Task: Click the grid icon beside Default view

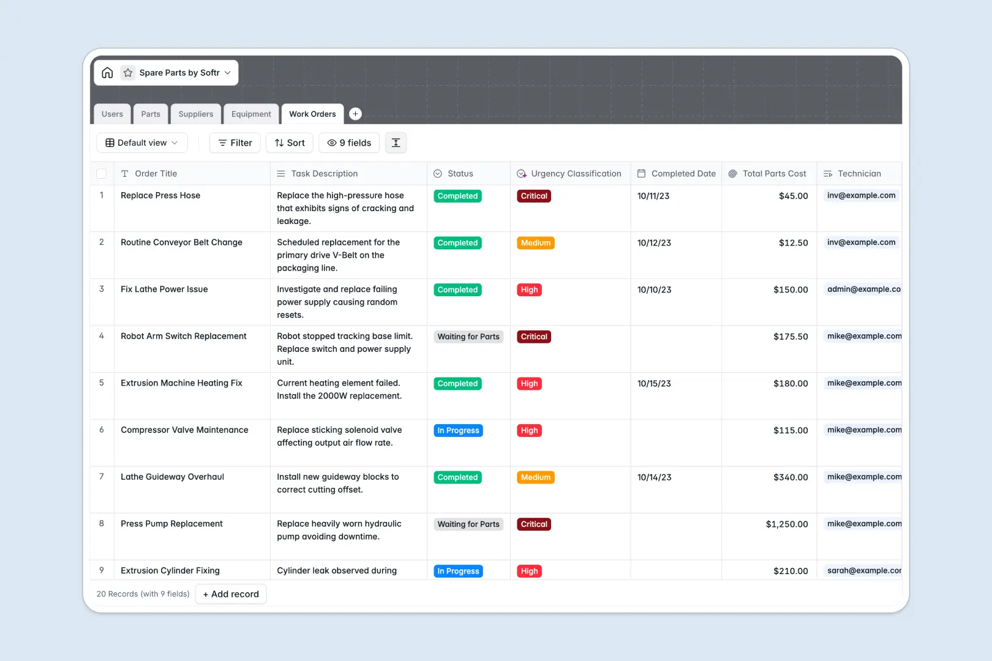Action: click(x=109, y=143)
